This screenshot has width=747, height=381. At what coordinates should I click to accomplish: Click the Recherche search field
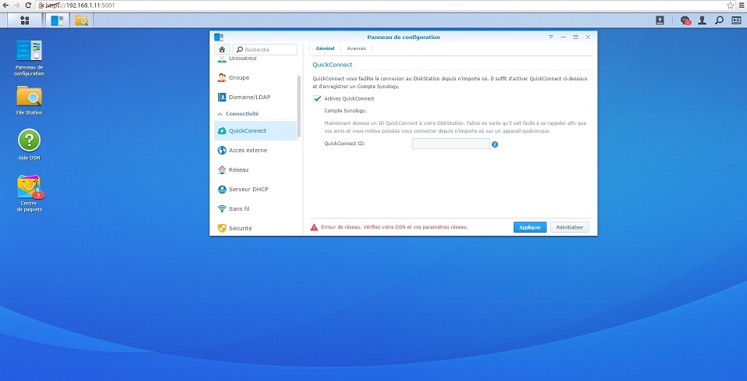point(265,49)
